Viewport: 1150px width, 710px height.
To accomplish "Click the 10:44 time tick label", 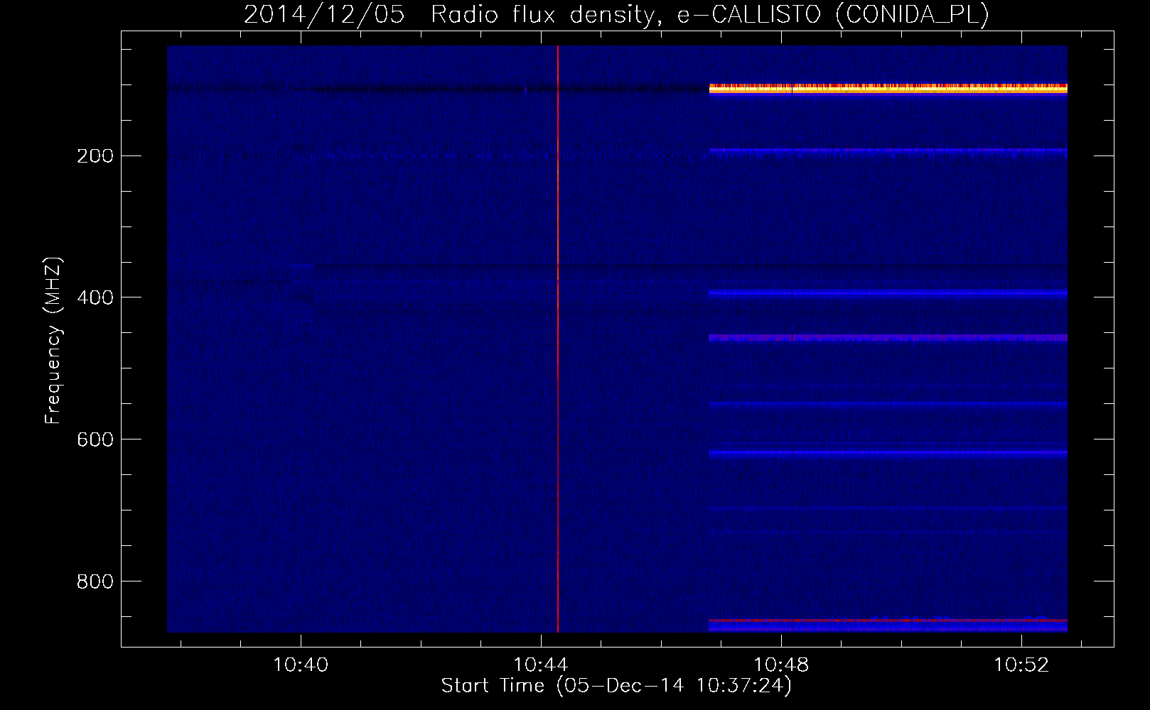I will pos(541,665).
